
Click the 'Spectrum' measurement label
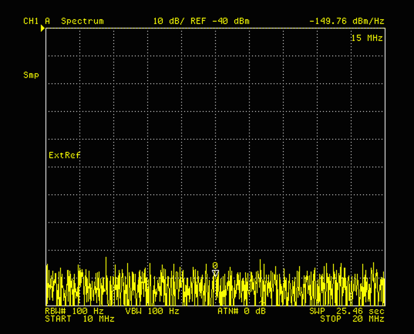coord(82,21)
